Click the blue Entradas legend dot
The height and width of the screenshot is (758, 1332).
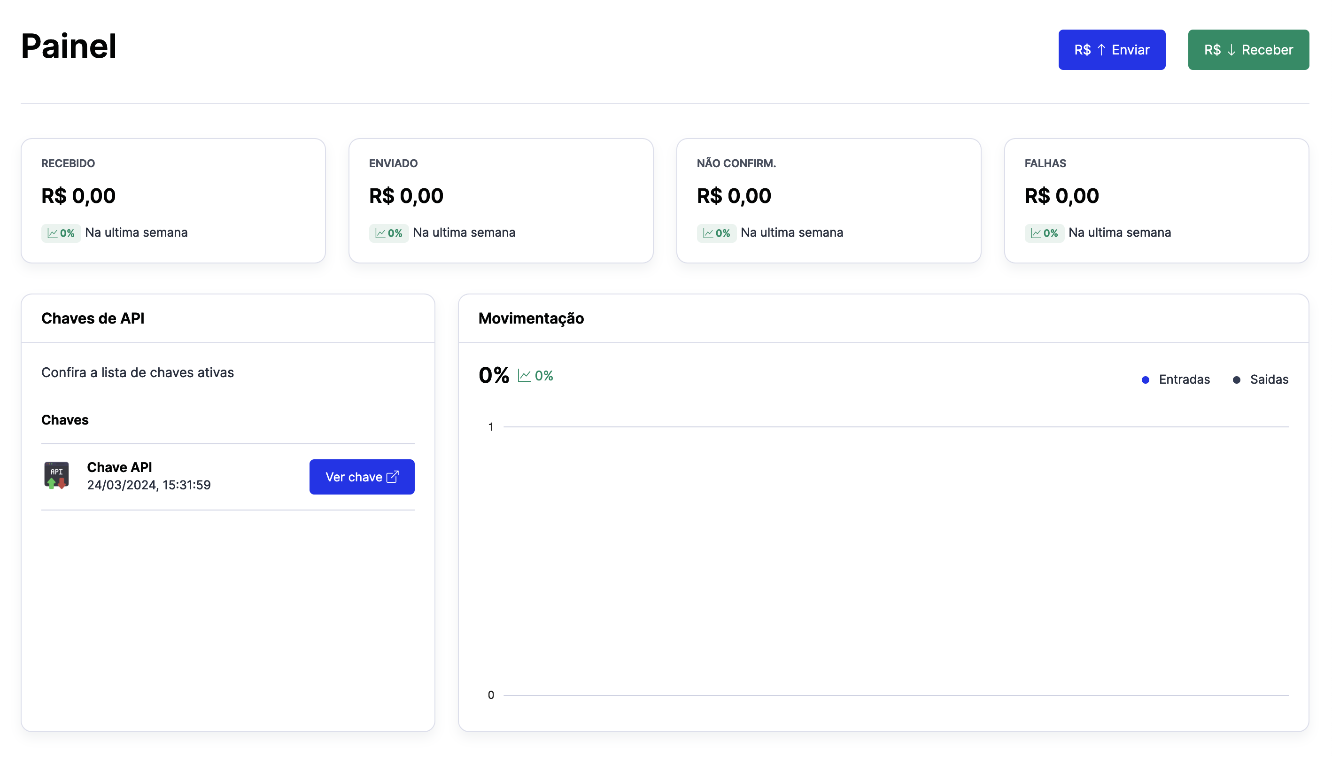point(1145,380)
